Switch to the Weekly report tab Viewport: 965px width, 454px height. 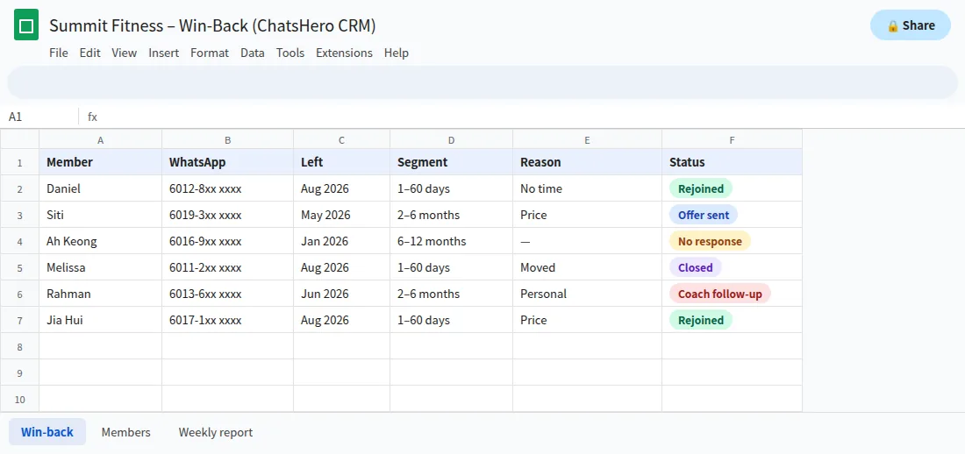coord(216,432)
